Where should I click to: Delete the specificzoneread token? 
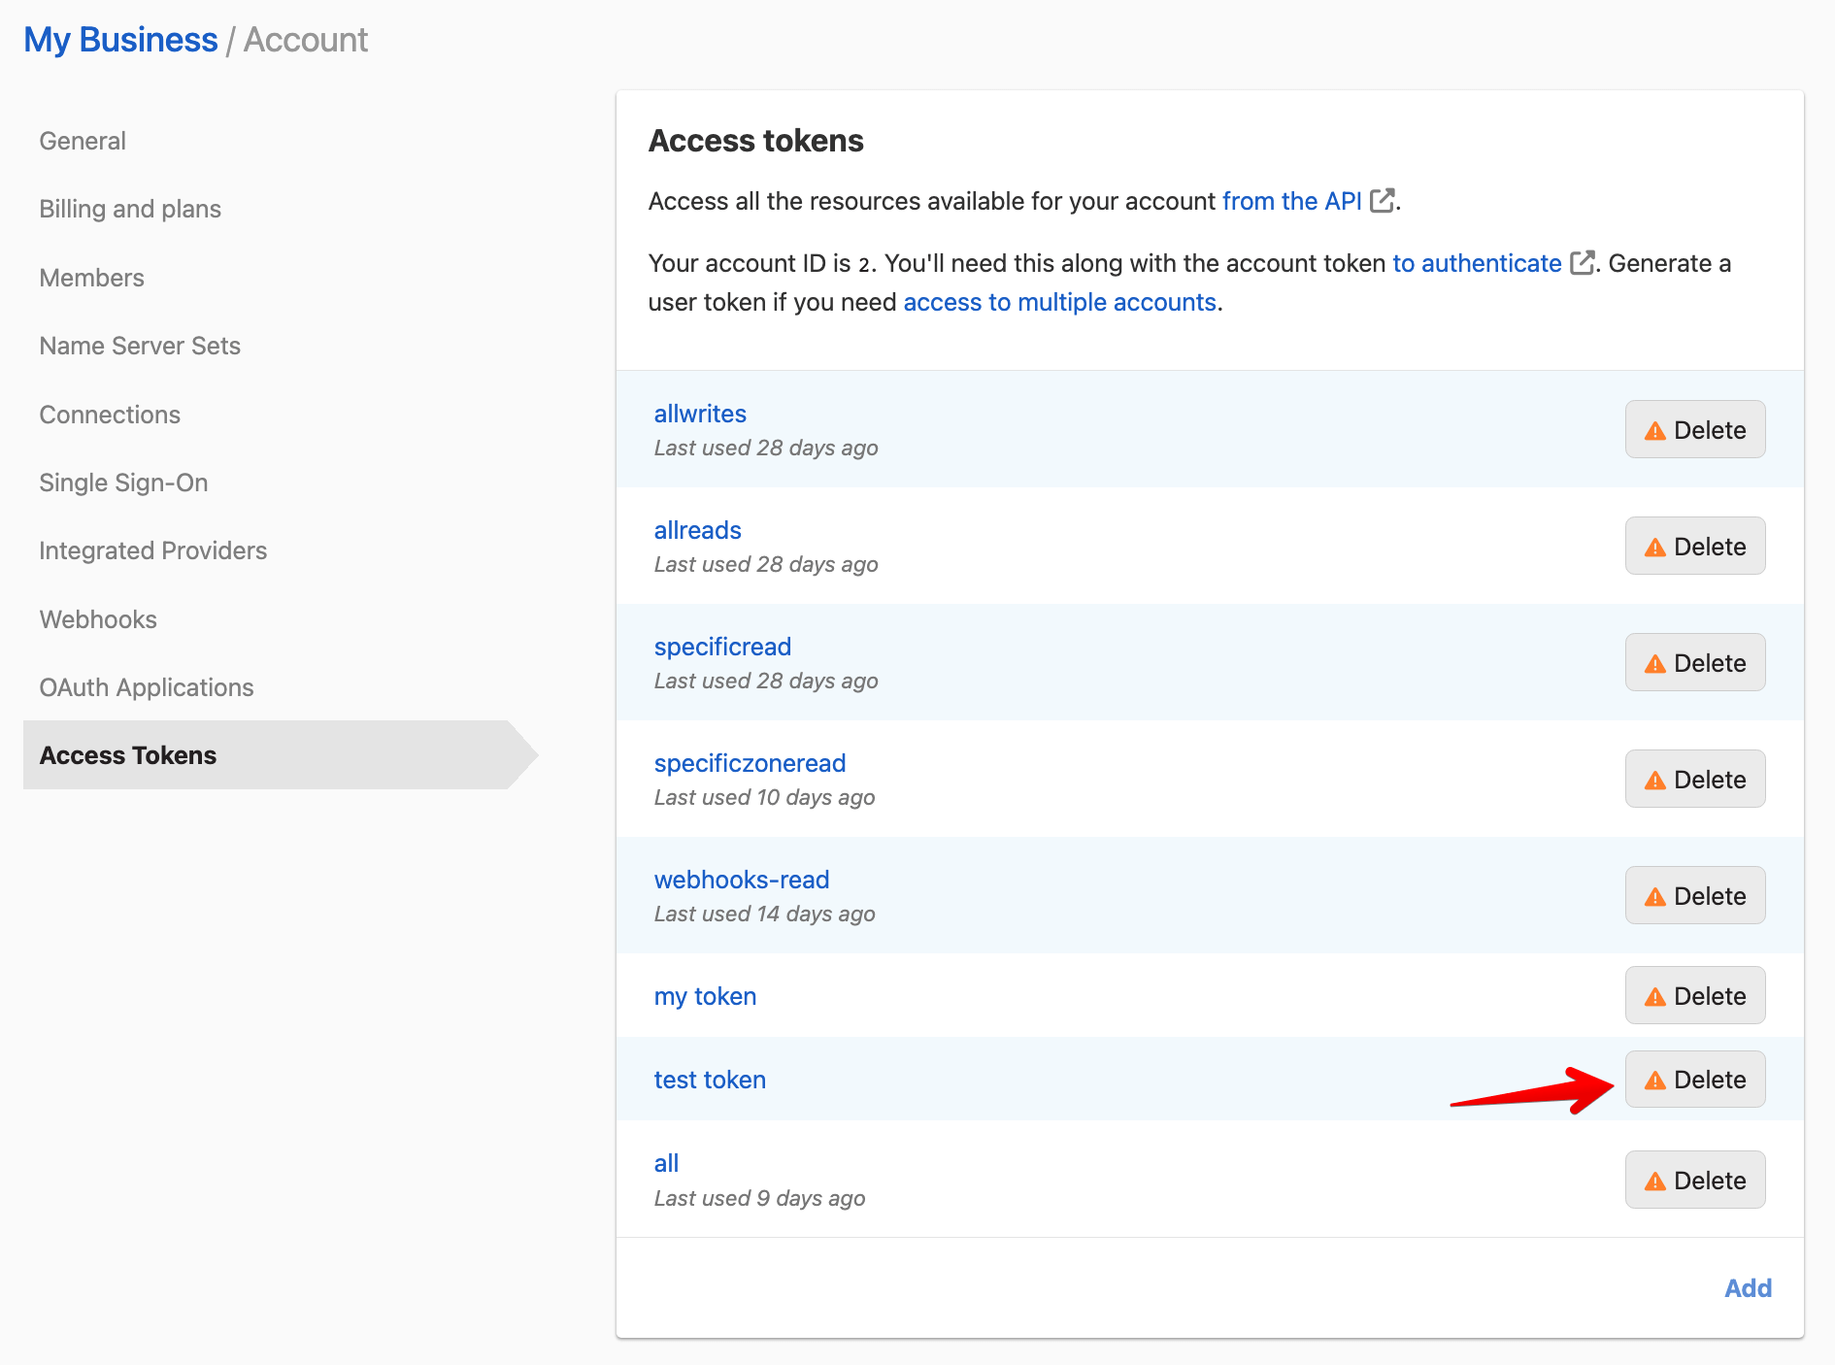pyautogui.click(x=1695, y=779)
